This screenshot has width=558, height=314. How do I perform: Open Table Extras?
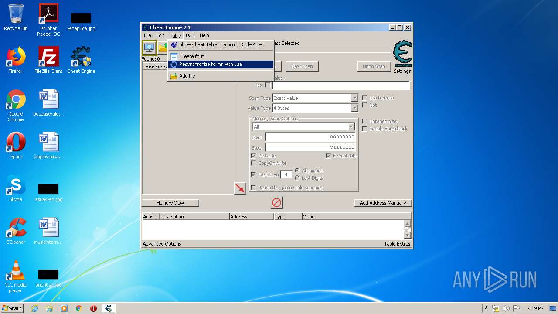click(x=397, y=244)
